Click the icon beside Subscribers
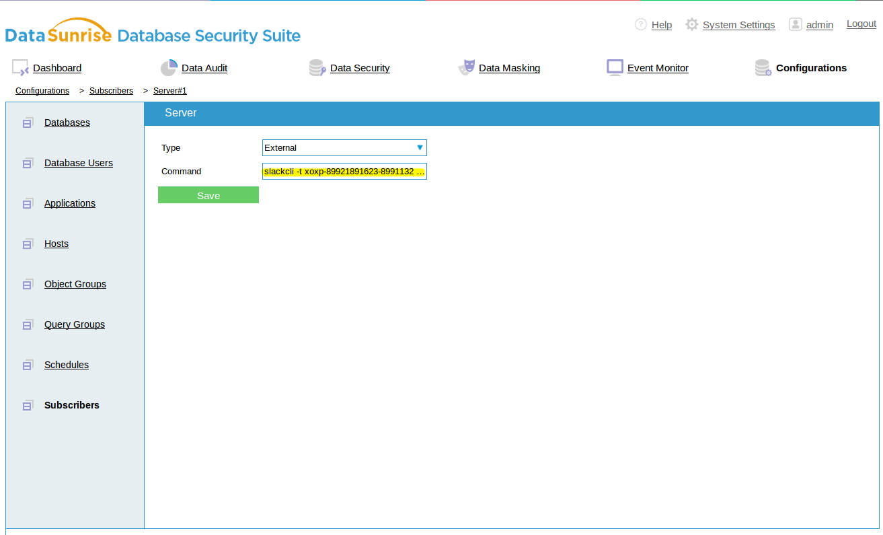This screenshot has width=883, height=535. 28,406
